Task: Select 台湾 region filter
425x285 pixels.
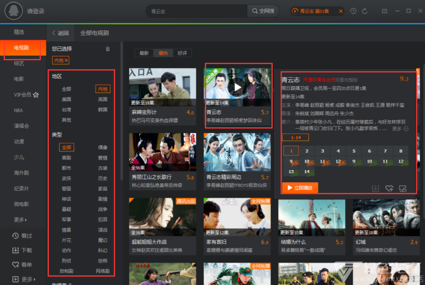Action: [x=66, y=110]
